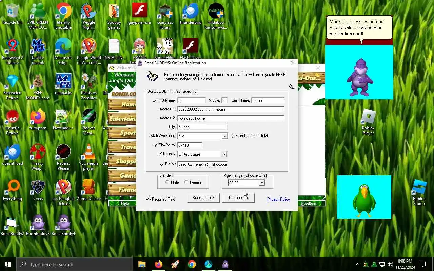Open the Bejeweled 2 Deluxe desktop icon
The height and width of the screenshot is (271, 434).
click(13, 51)
